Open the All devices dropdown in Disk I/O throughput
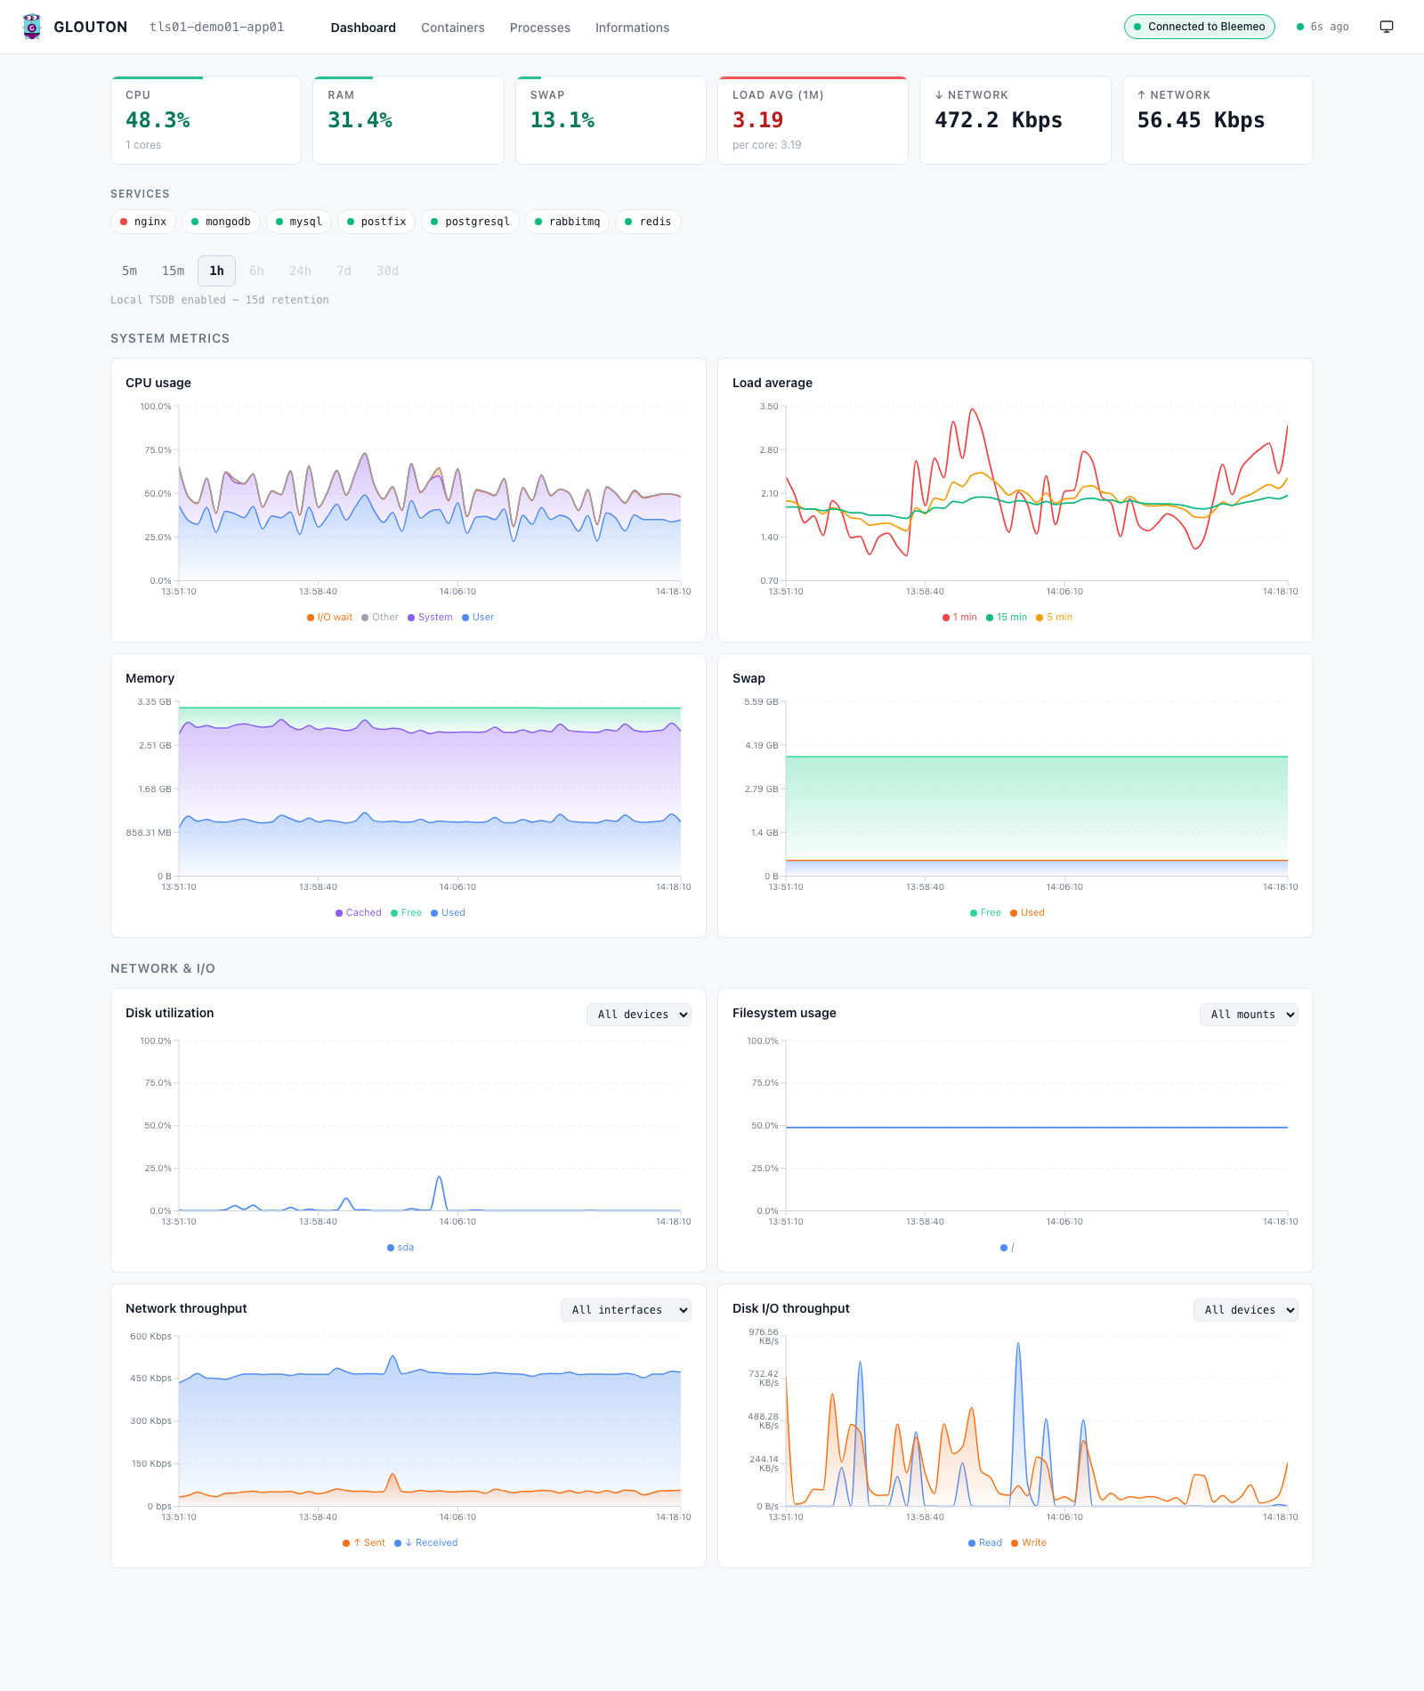The height and width of the screenshot is (1691, 1424). (x=1246, y=1310)
